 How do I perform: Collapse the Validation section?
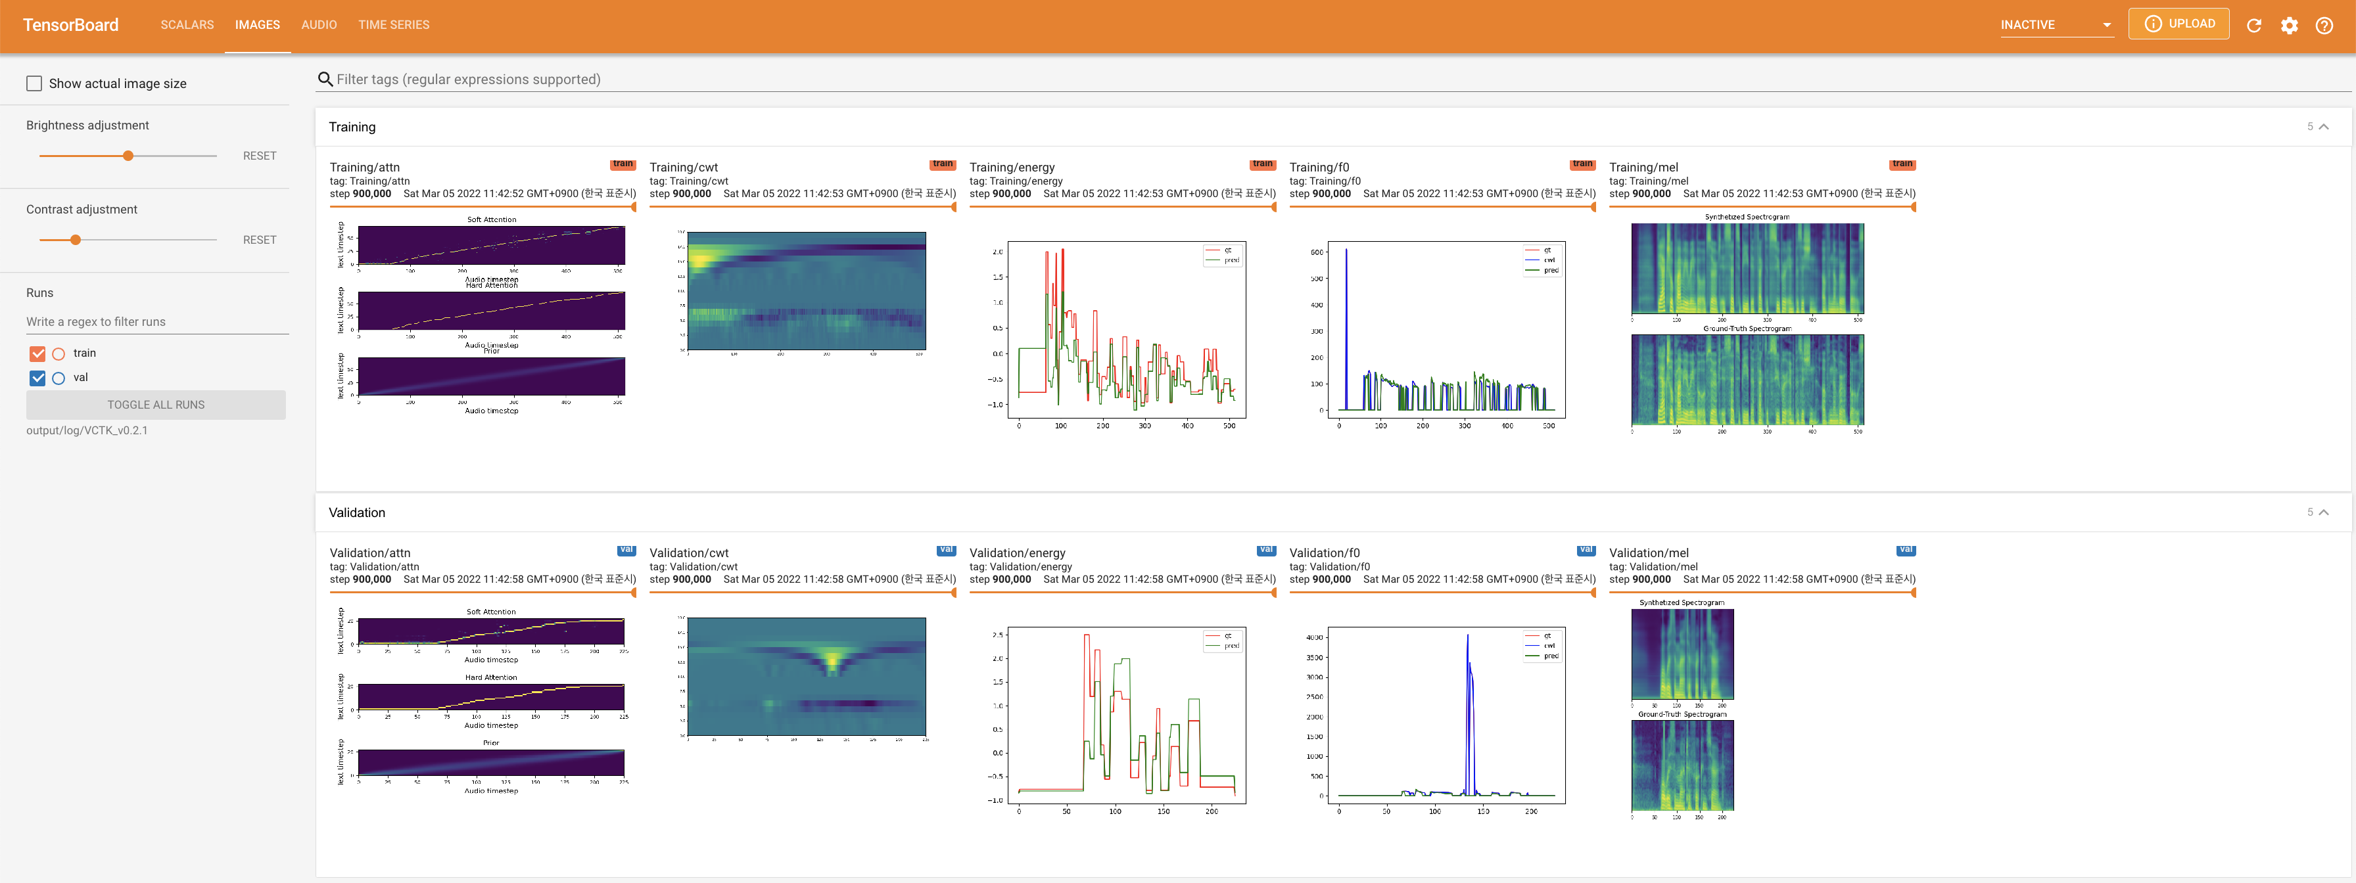[x=2323, y=513]
